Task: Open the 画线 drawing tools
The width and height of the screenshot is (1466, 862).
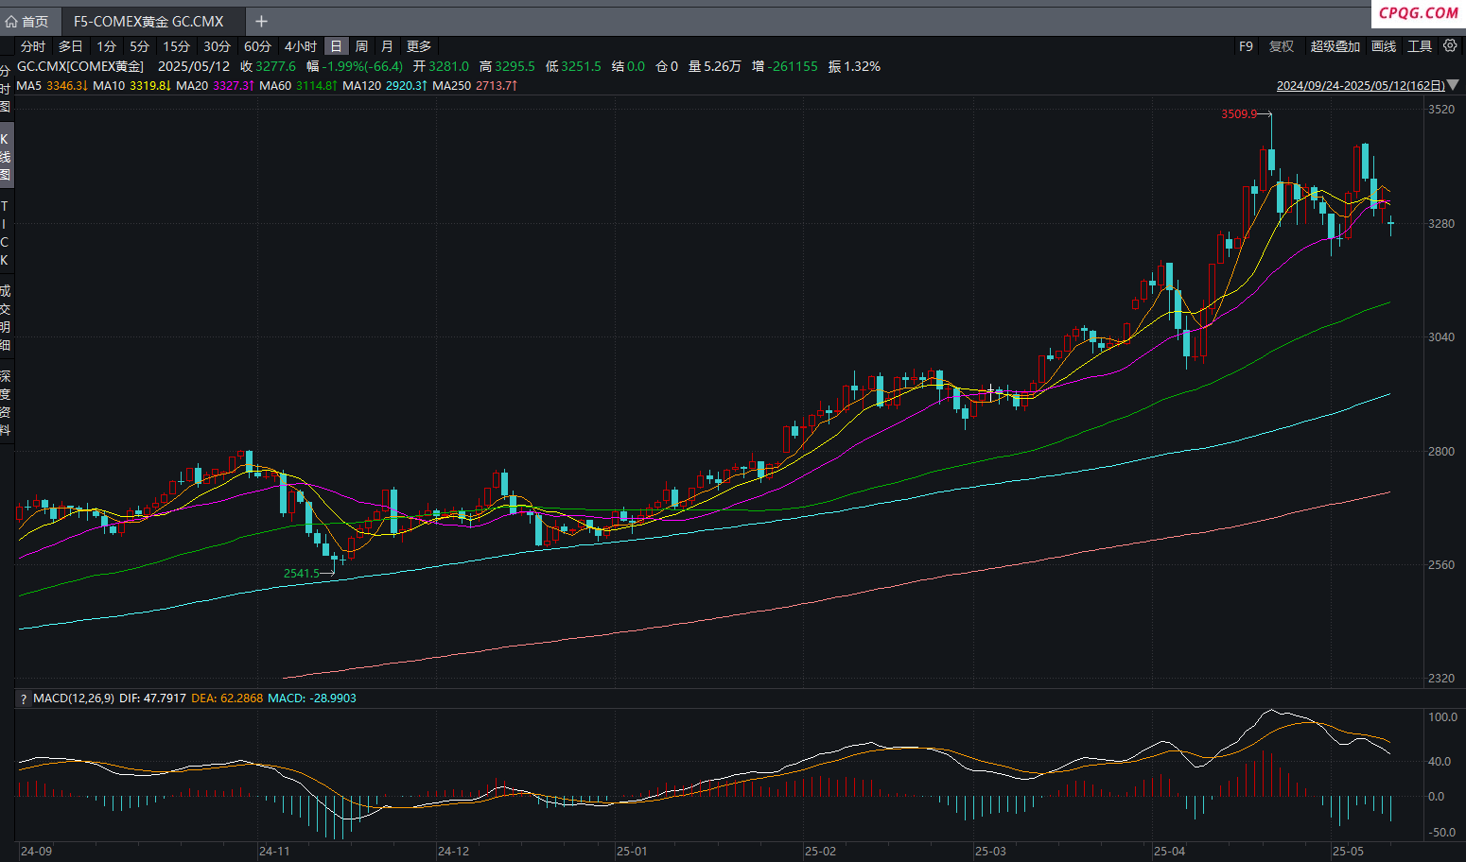Action: point(1384,46)
